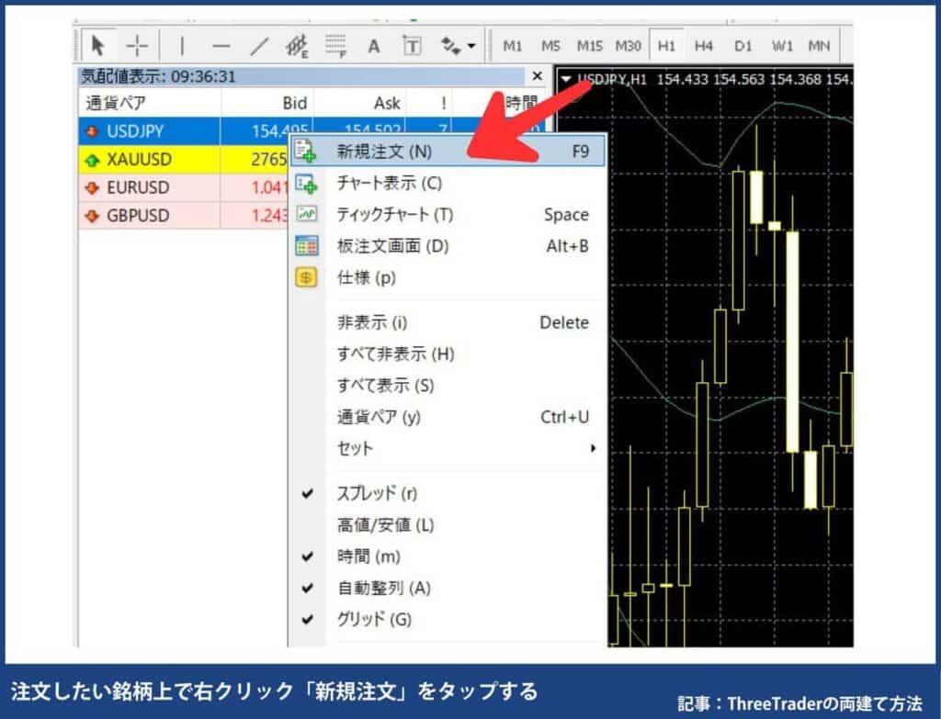Click the Ask column header
The height and width of the screenshot is (719, 941).
click(x=360, y=103)
